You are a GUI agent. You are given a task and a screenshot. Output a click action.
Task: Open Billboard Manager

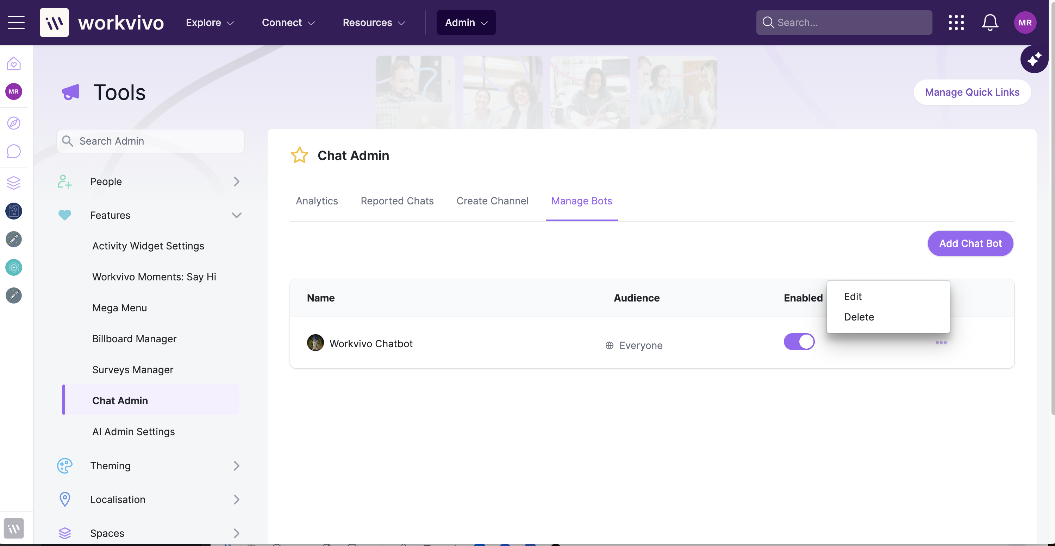(134, 338)
